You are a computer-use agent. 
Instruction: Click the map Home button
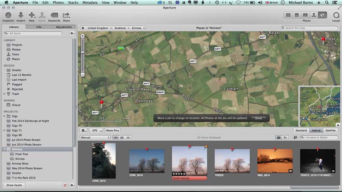pyautogui.click(x=83, y=28)
